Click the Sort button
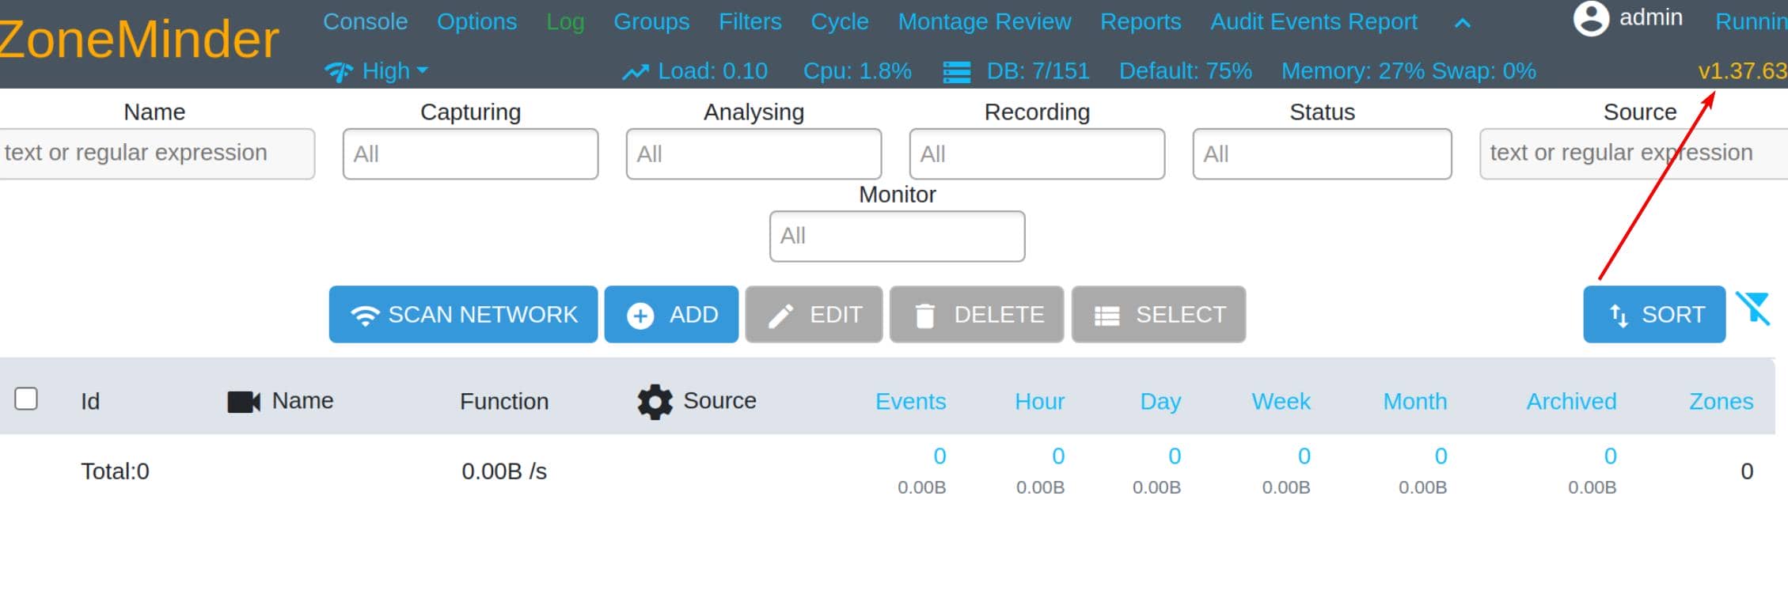The height and width of the screenshot is (613, 1788). pos(1654,315)
